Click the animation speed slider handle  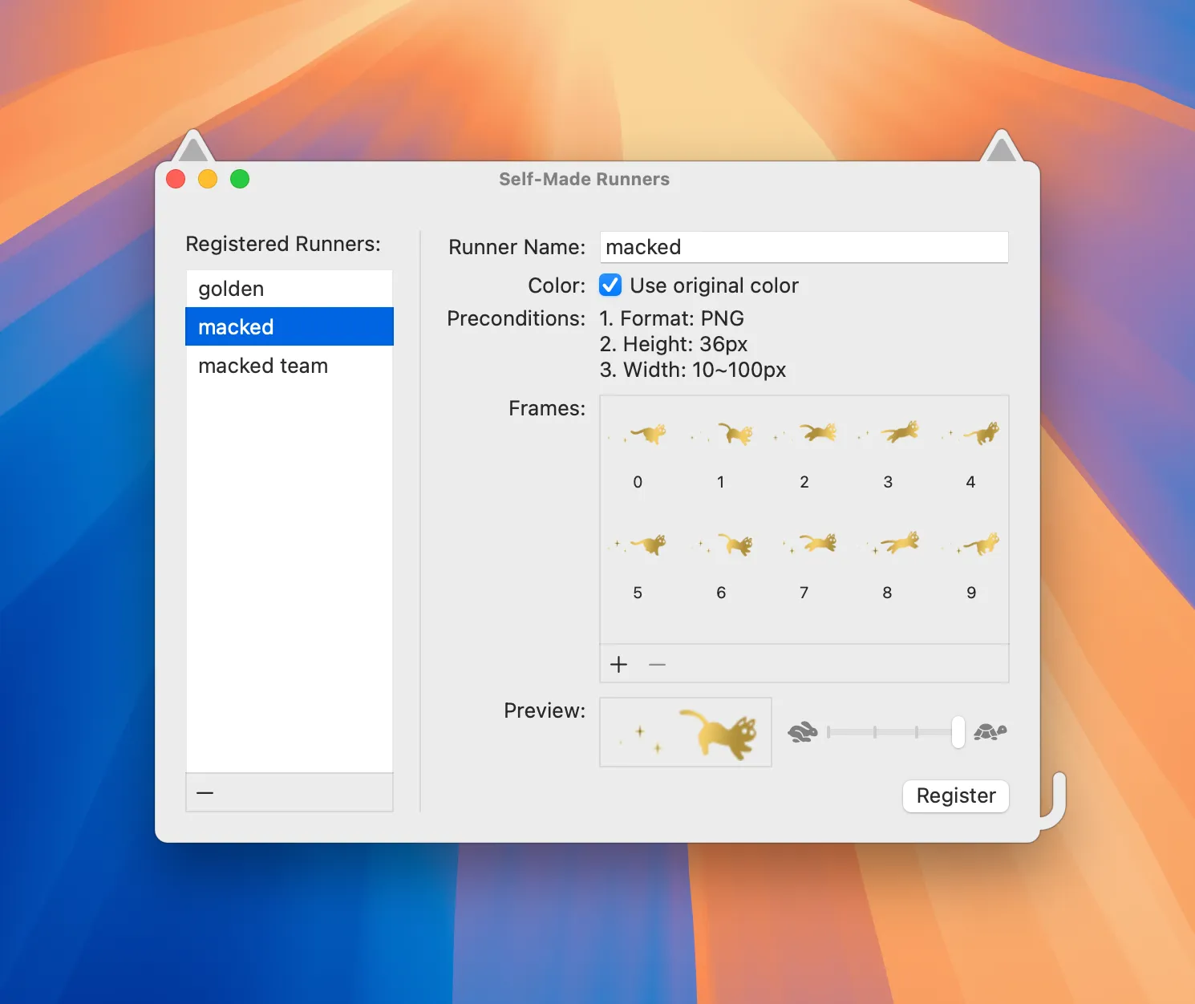[958, 732]
